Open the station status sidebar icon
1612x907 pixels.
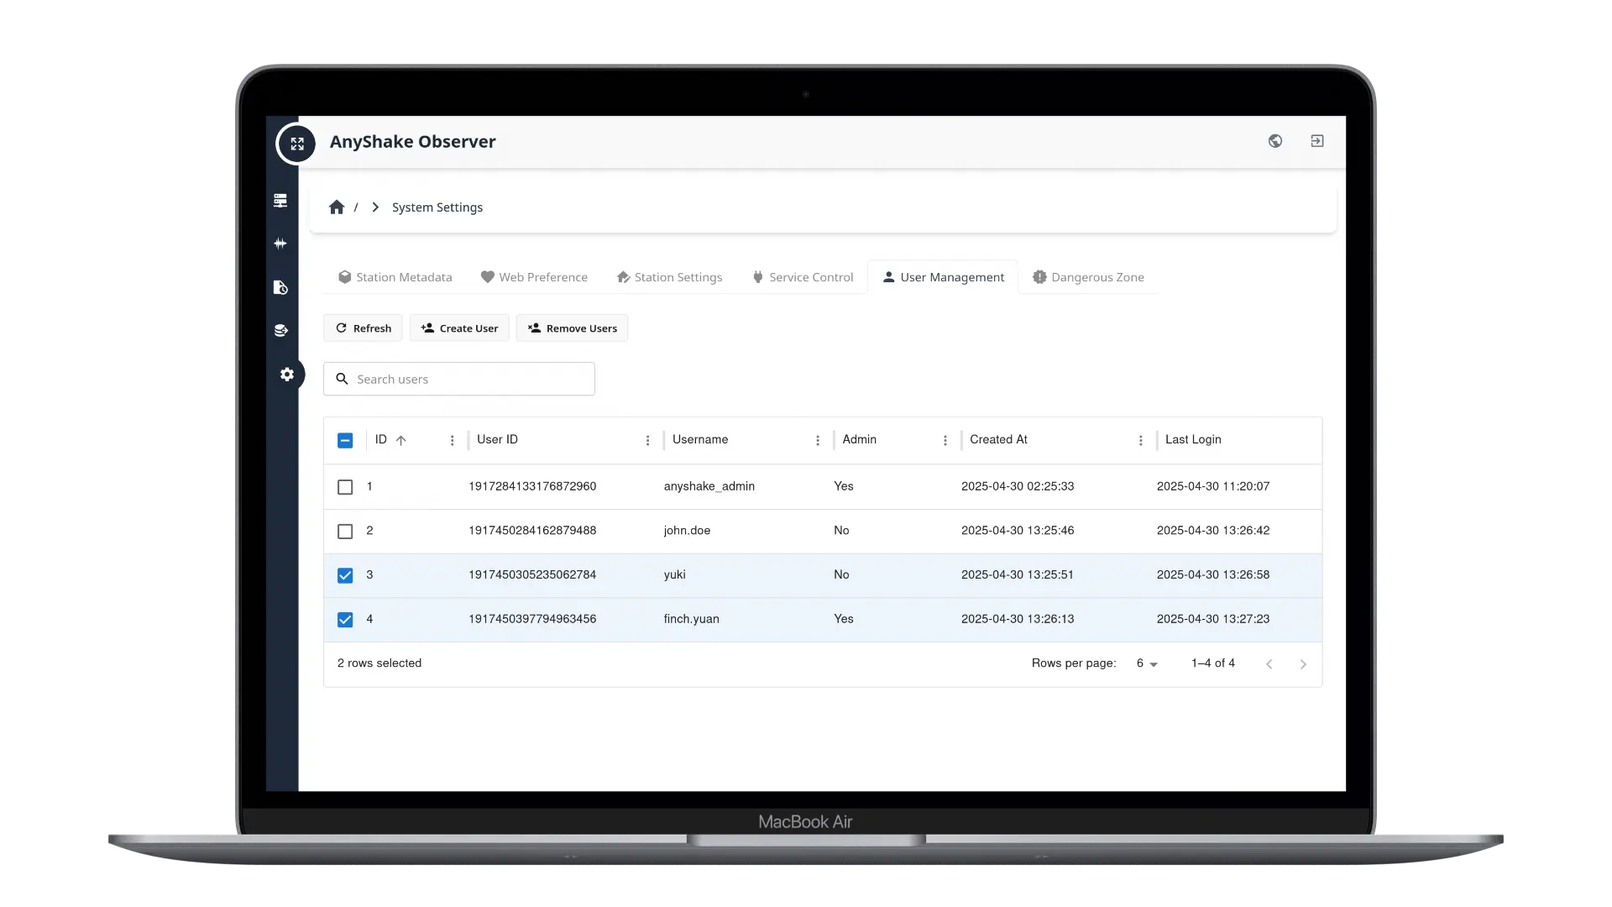click(x=280, y=201)
